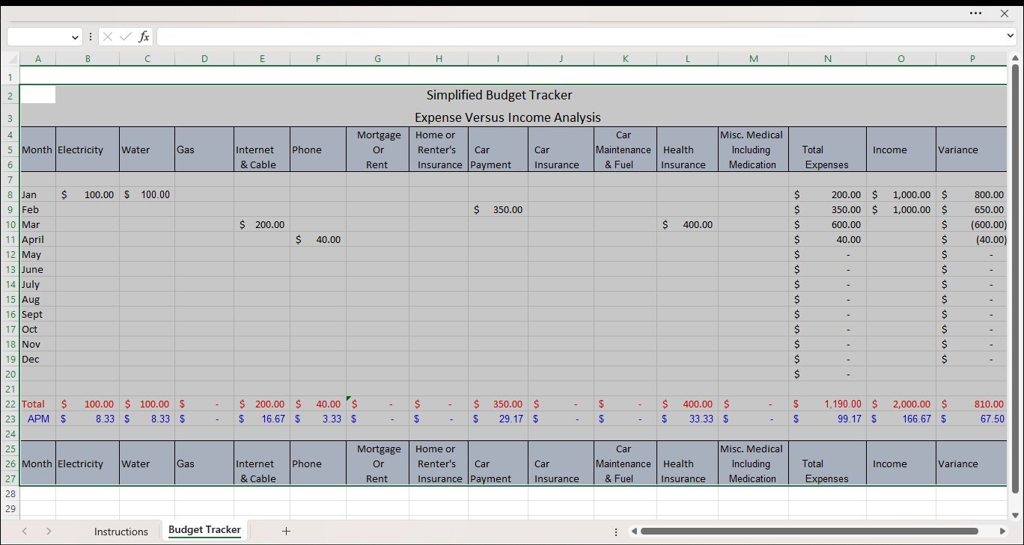This screenshot has width=1024, height=545.
Task: Click APM Income value 166.67
Action: tap(901, 419)
